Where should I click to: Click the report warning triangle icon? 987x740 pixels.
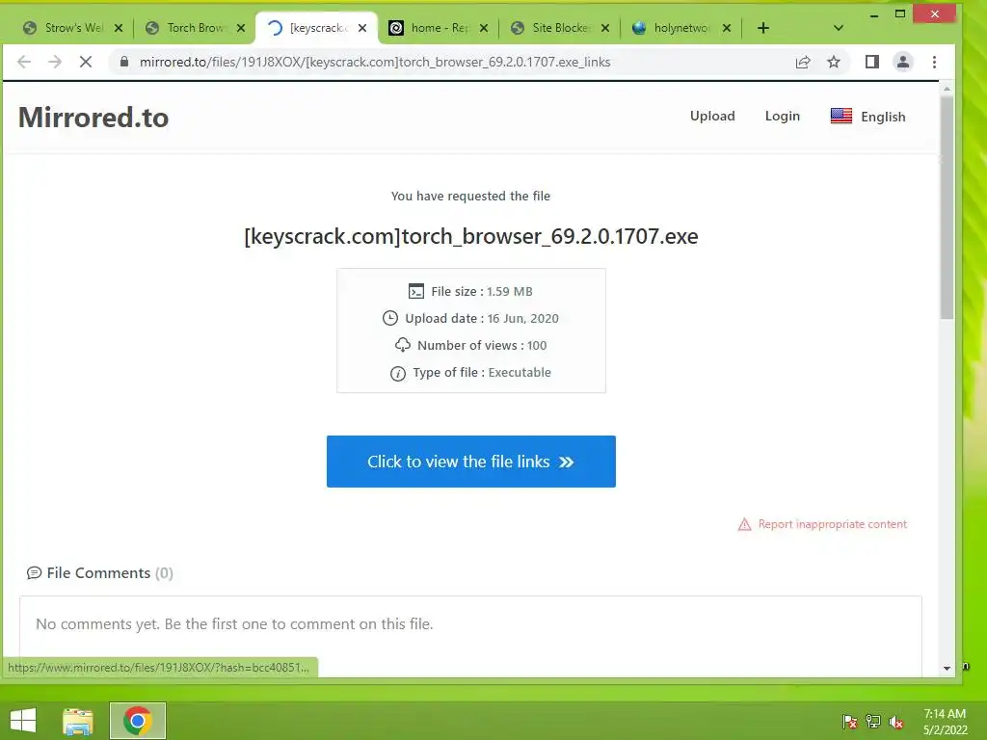(x=744, y=524)
